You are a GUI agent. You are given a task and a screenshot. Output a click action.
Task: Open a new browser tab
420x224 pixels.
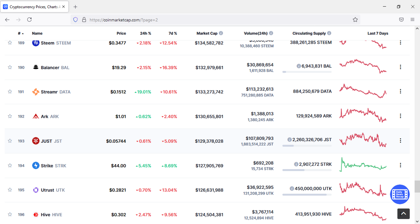coord(75,7)
